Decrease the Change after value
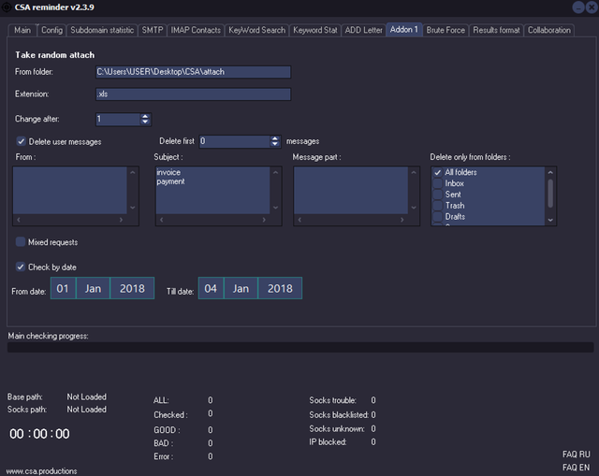 tap(145, 123)
